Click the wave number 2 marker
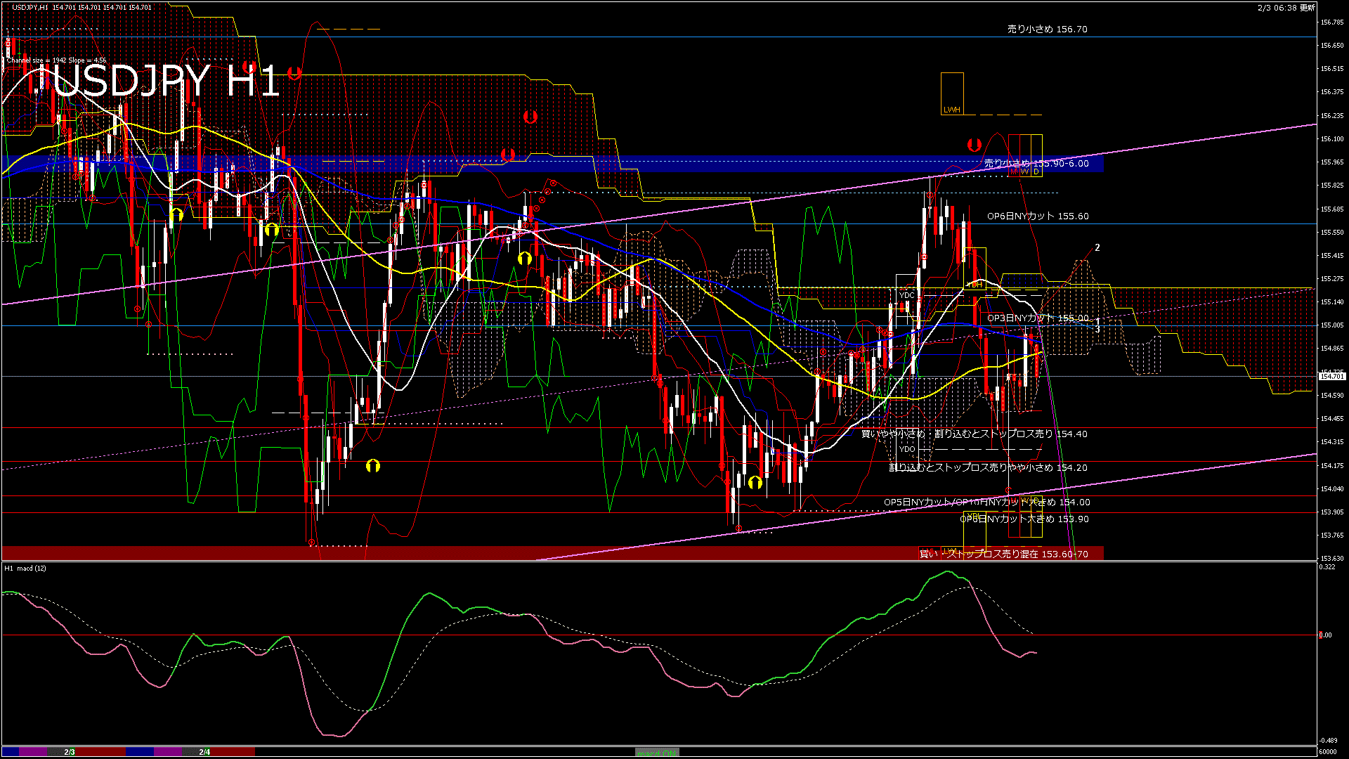The height and width of the screenshot is (759, 1349). pyautogui.click(x=1097, y=248)
